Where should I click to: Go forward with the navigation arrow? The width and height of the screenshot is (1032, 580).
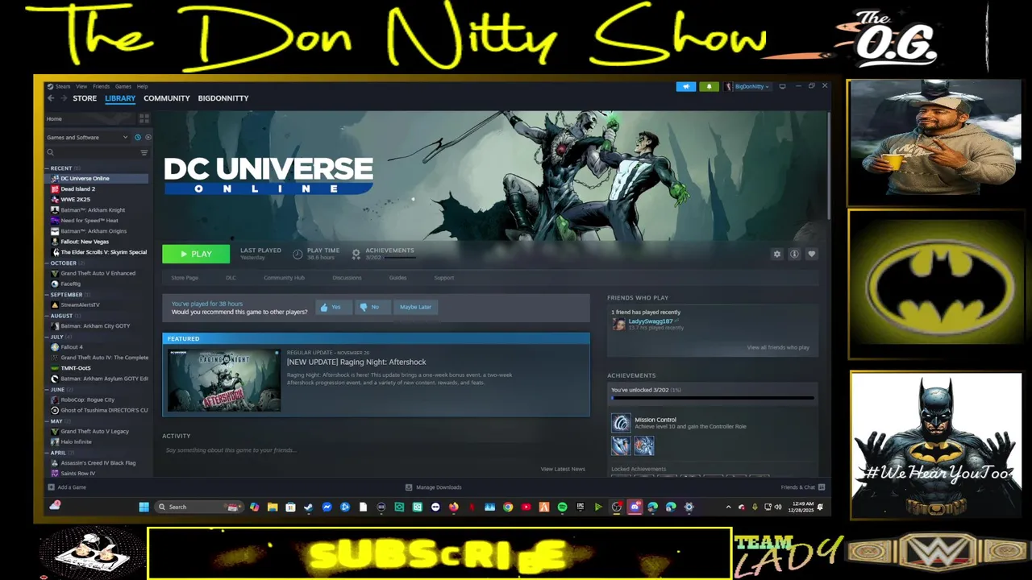pos(64,98)
